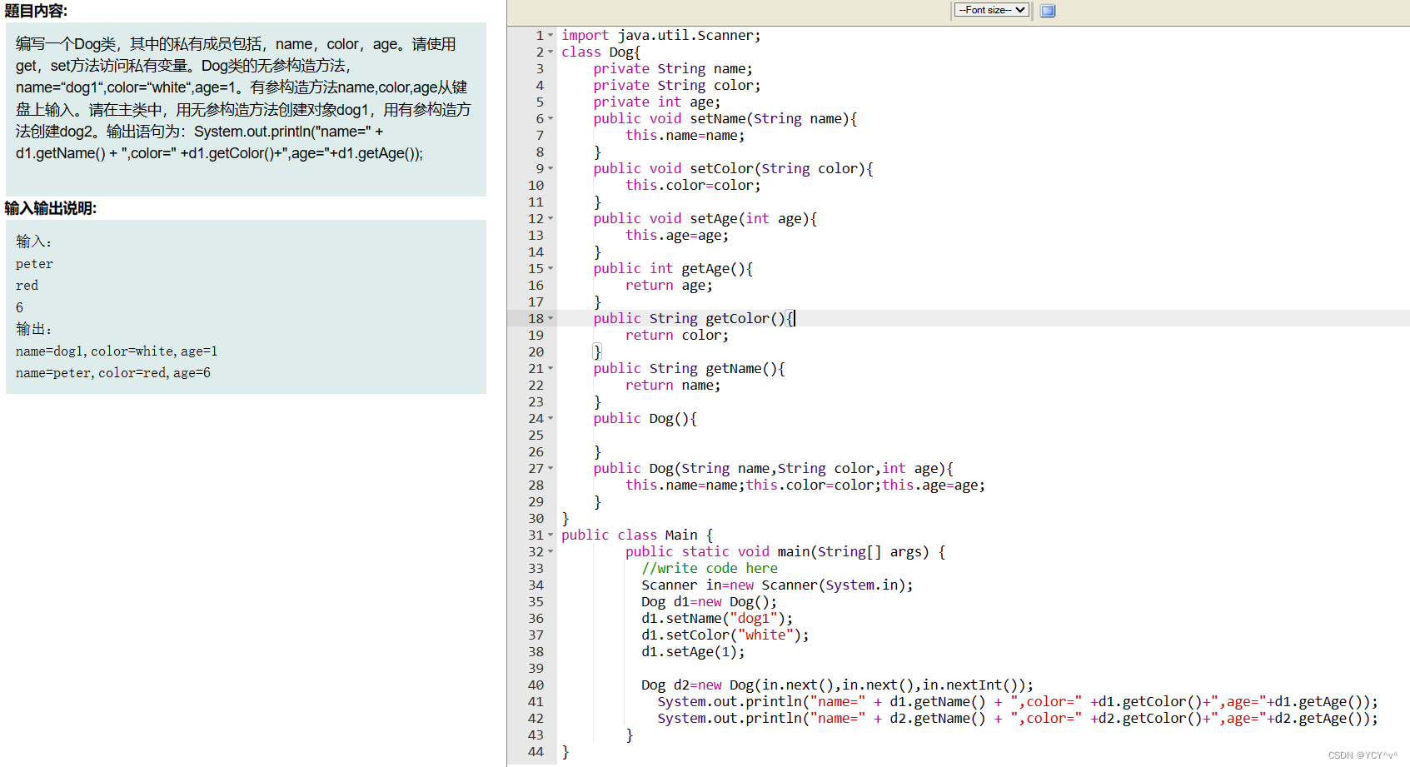
Task: Fold the getColor method at line 18
Action: point(551,318)
